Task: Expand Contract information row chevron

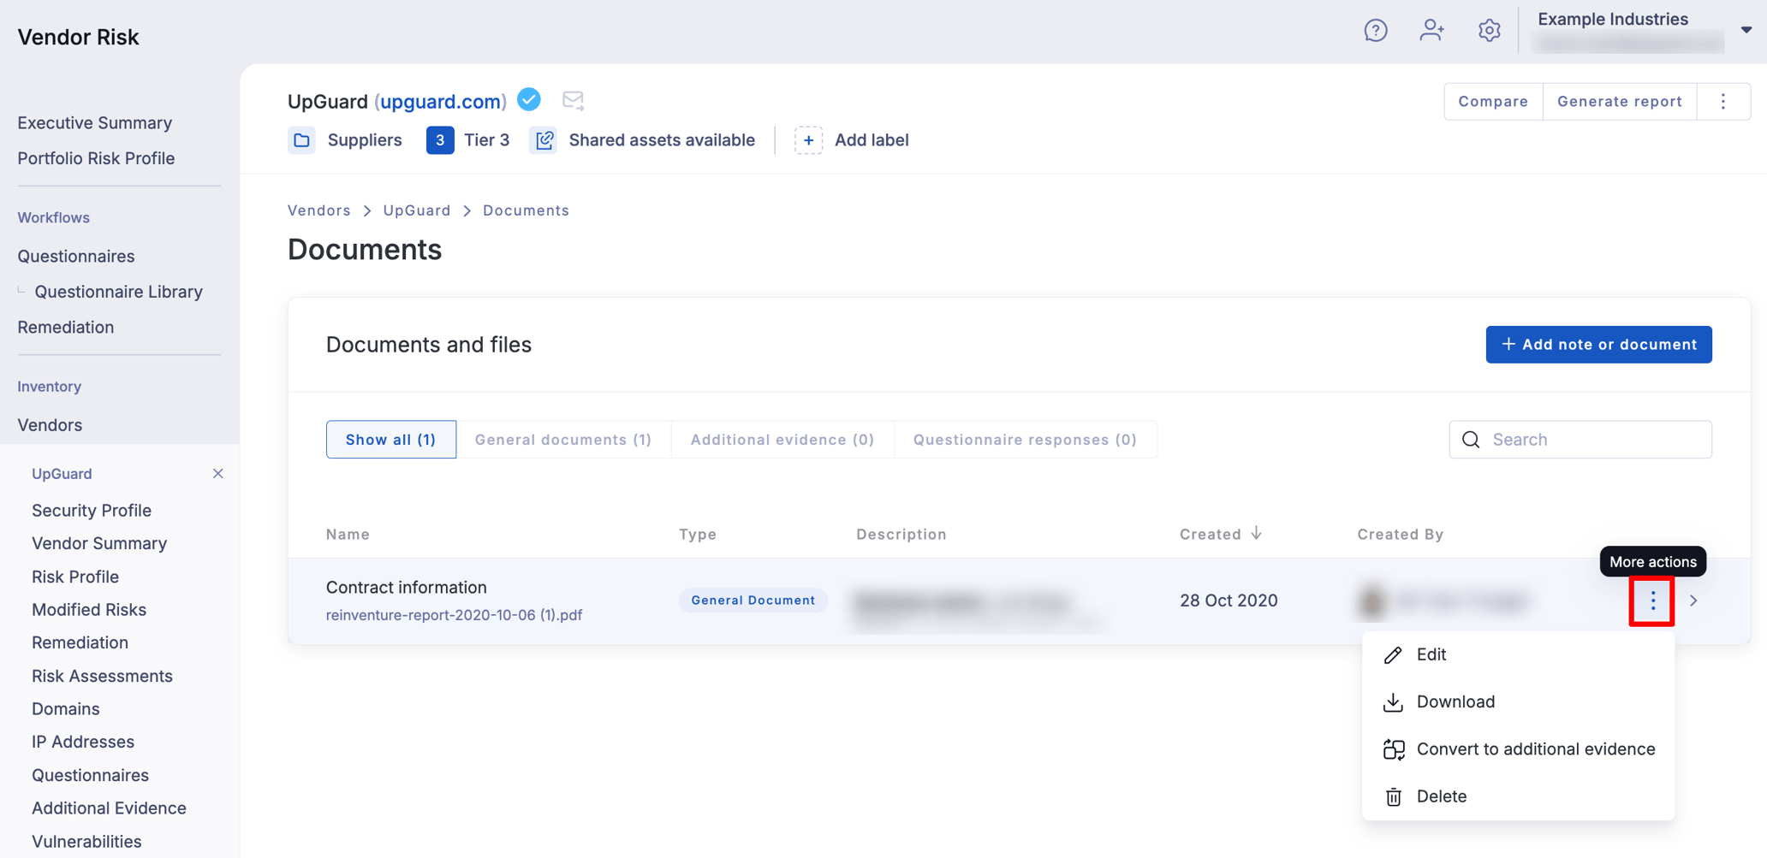Action: [x=1693, y=601]
